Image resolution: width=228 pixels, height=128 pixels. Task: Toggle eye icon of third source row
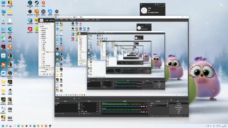(97, 106)
